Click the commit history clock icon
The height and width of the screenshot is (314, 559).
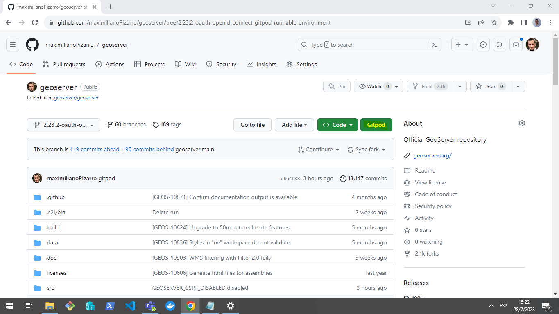[343, 178]
